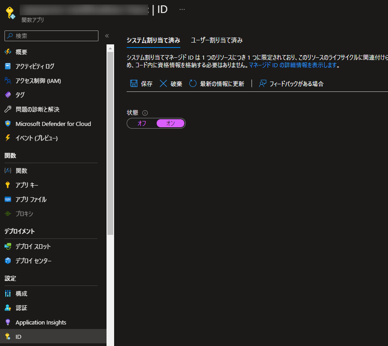
Task: Click the purple タグ icon
Action: 8,95
